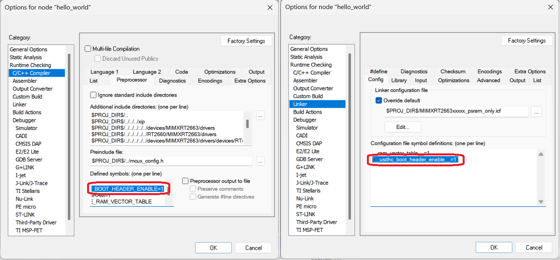Image resolution: width=560 pixels, height=260 pixels.
Task: Browse for the preinclude file mcux_config.h
Action: 260,161
